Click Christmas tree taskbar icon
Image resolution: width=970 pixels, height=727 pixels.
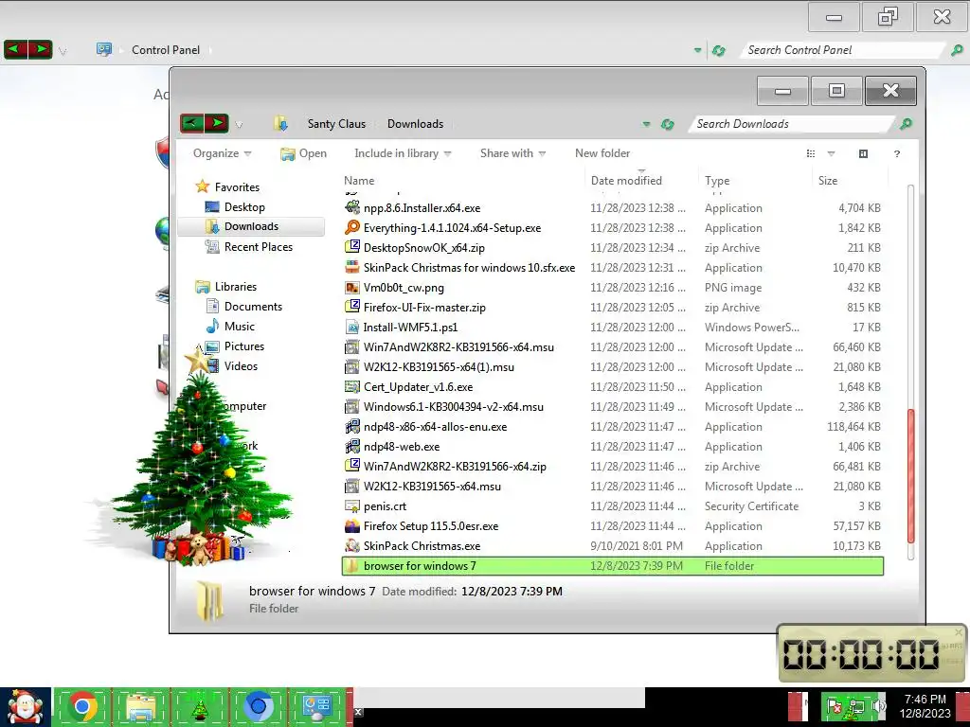click(x=199, y=706)
